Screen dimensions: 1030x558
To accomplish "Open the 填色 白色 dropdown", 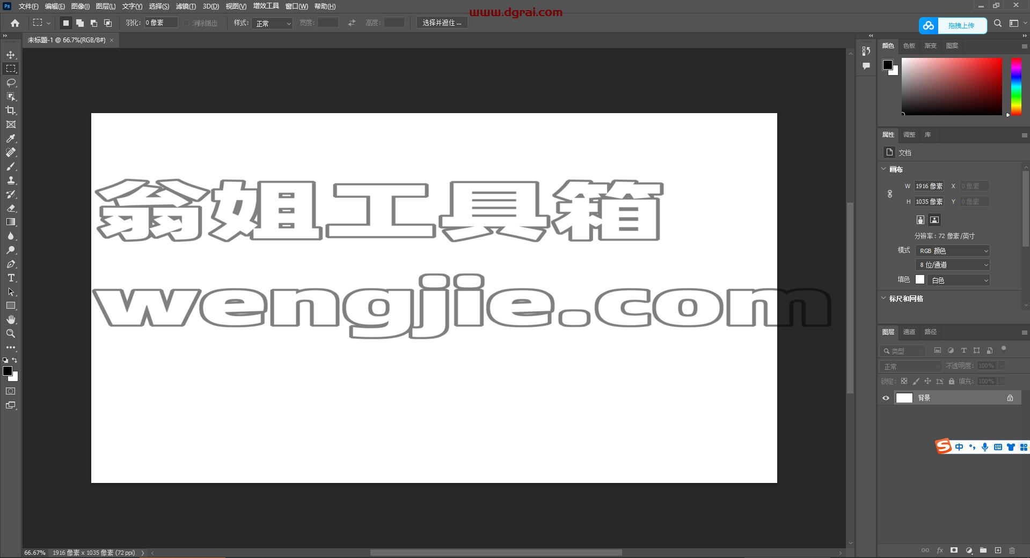I will coord(959,280).
